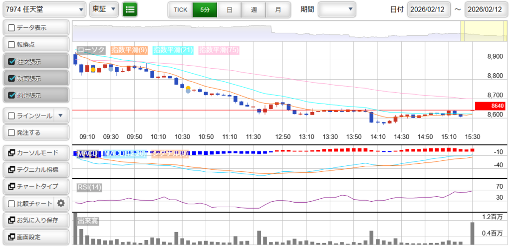The image size is (511, 248).
Task: Open お気に入り保存 popup
Action: pos(35,220)
